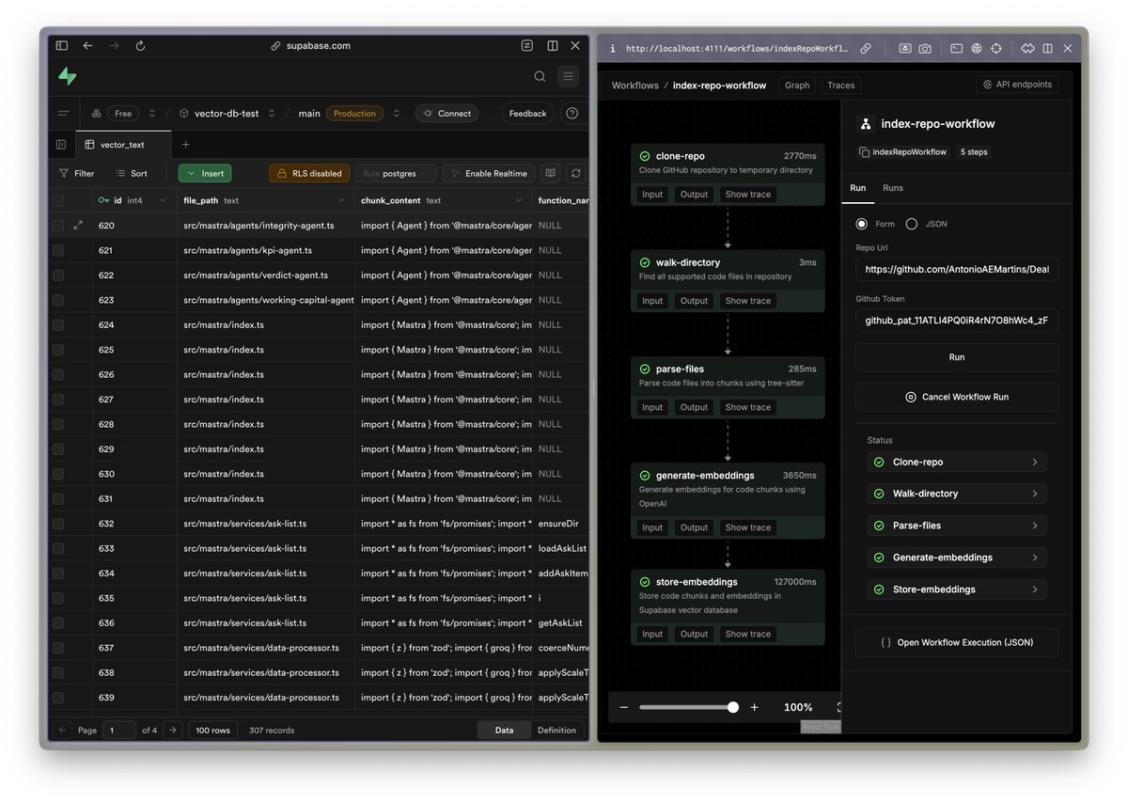This screenshot has height=802, width=1128.
Task: Open the project switcher next to vector-db-test
Action: [x=272, y=113]
